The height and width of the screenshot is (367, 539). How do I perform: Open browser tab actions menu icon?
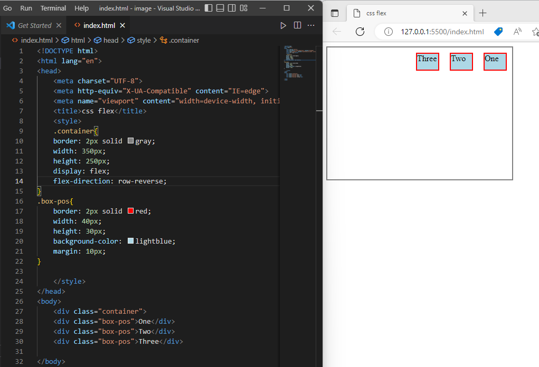pos(335,13)
